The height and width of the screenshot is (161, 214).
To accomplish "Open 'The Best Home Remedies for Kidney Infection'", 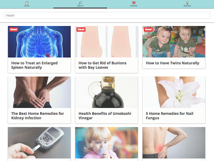I will 38,116.
